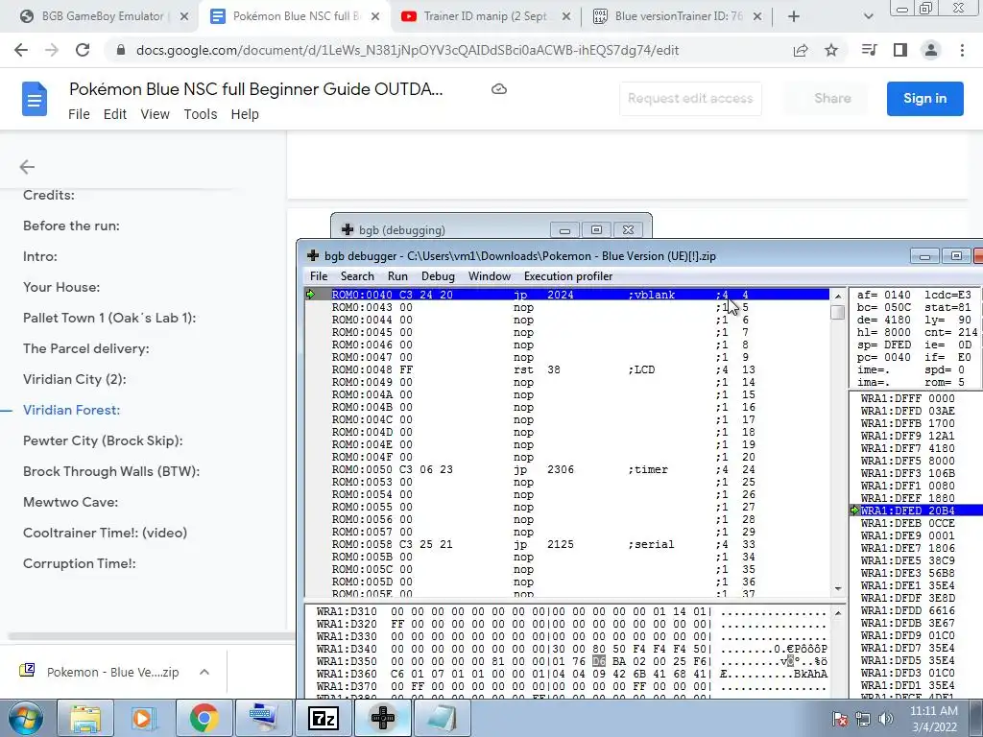983x737 pixels.
Task: Click the network tray icon
Action: tap(863, 719)
